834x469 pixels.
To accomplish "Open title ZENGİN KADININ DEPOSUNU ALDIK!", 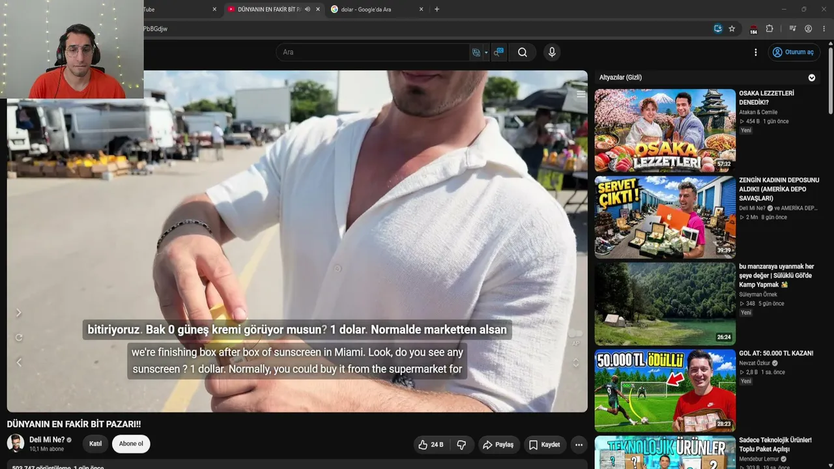I will click(x=779, y=189).
